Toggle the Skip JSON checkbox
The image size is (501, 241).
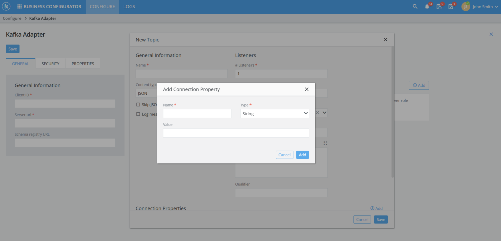(x=138, y=105)
